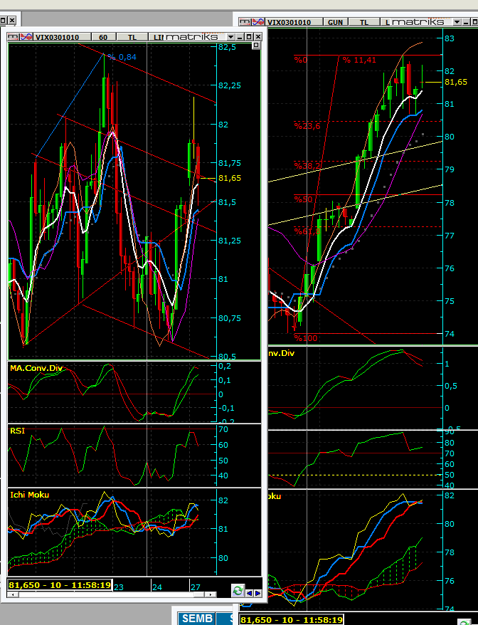Open the left chart's title bar dropdown arrow
Screen dimensions: 478x625
click(x=230, y=36)
